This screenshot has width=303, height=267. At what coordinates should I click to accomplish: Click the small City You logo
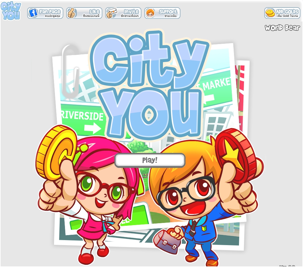pos(11,11)
